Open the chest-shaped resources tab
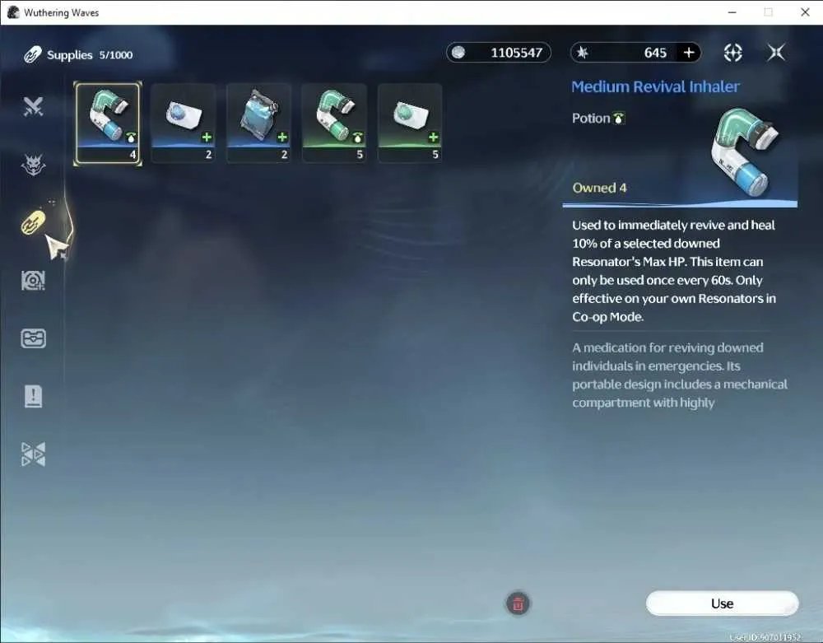Viewport: 823px width, 643px height. point(33,338)
